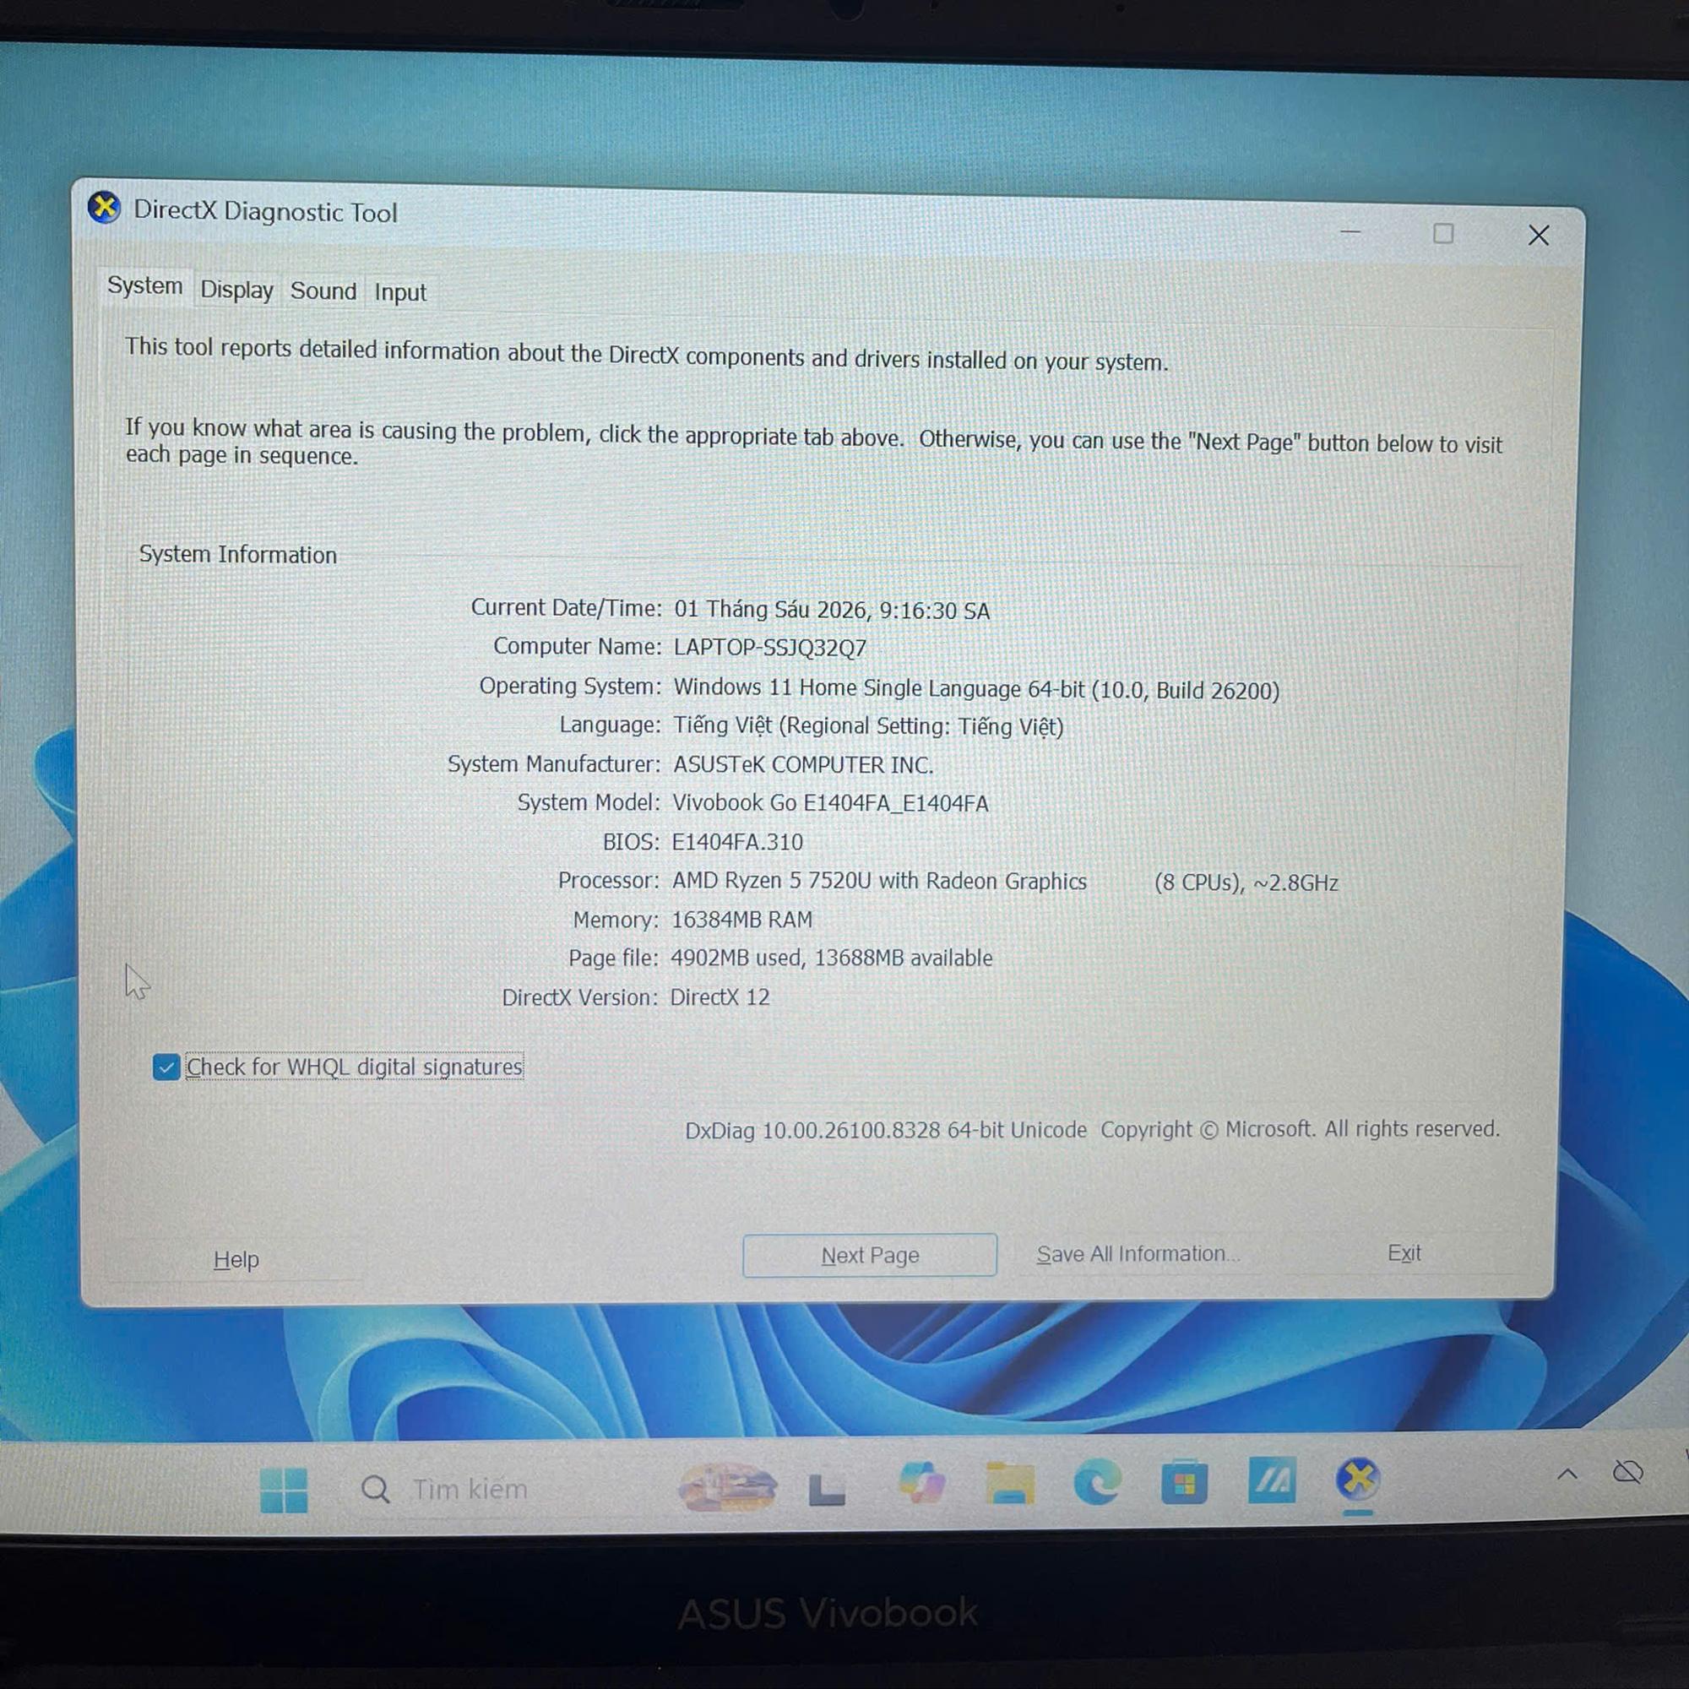The height and width of the screenshot is (1689, 1689).
Task: Open the Windows Start menu
Action: (x=284, y=1490)
